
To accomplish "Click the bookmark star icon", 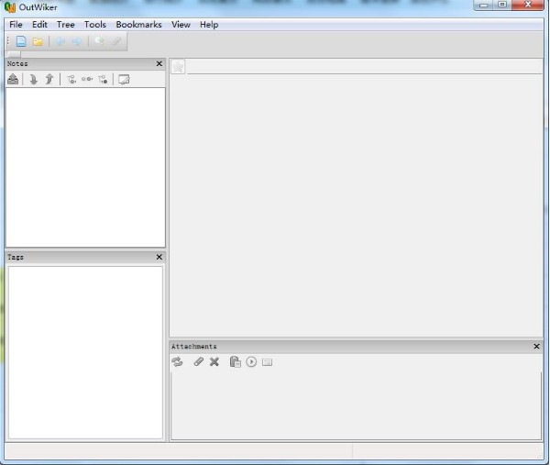I will pyautogui.click(x=178, y=66).
